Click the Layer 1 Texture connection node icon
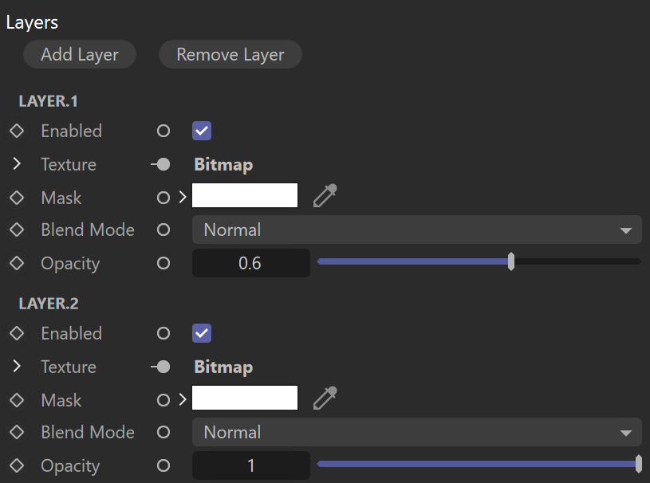Viewport: 650px width, 483px height. pos(161,164)
